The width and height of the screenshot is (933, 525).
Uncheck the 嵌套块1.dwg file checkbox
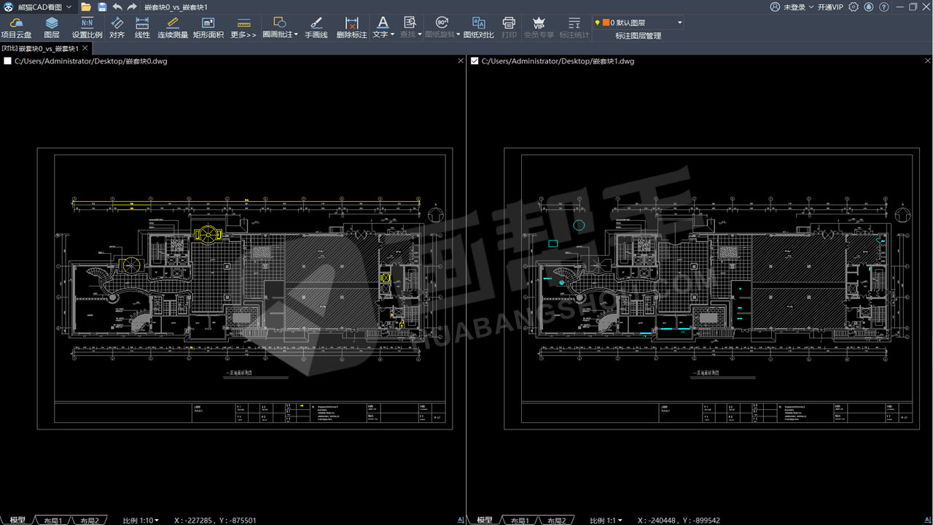click(475, 61)
